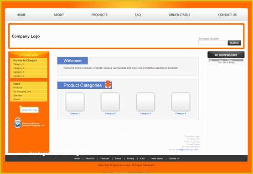Image resolution: width=253 pixels, height=174 pixels.
Task: Click CONTACT US in the top navigation
Action: point(227,15)
